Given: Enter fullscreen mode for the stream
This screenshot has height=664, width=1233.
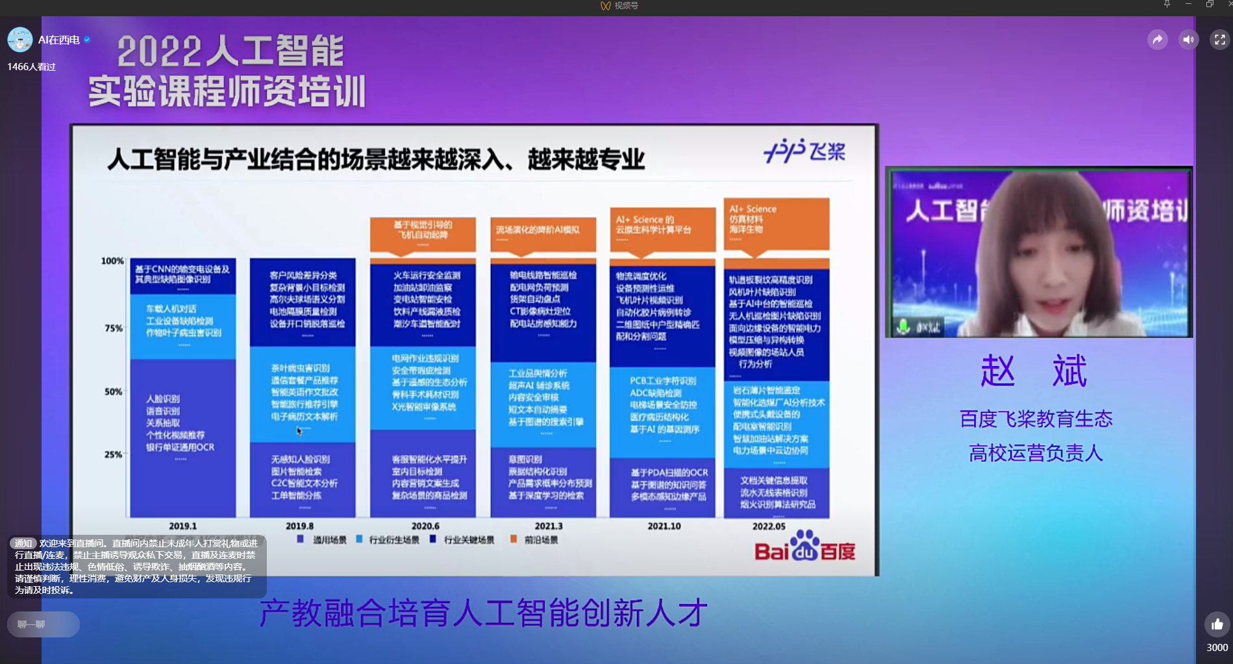Looking at the screenshot, I should 1219,40.
